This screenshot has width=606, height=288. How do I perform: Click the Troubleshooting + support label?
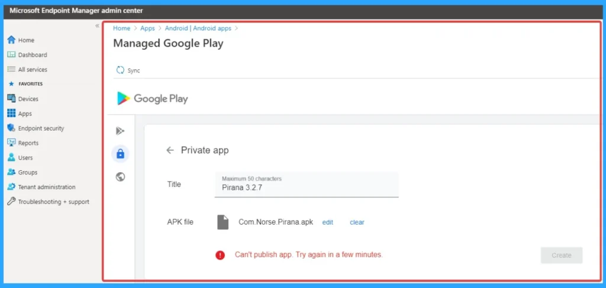(x=54, y=202)
